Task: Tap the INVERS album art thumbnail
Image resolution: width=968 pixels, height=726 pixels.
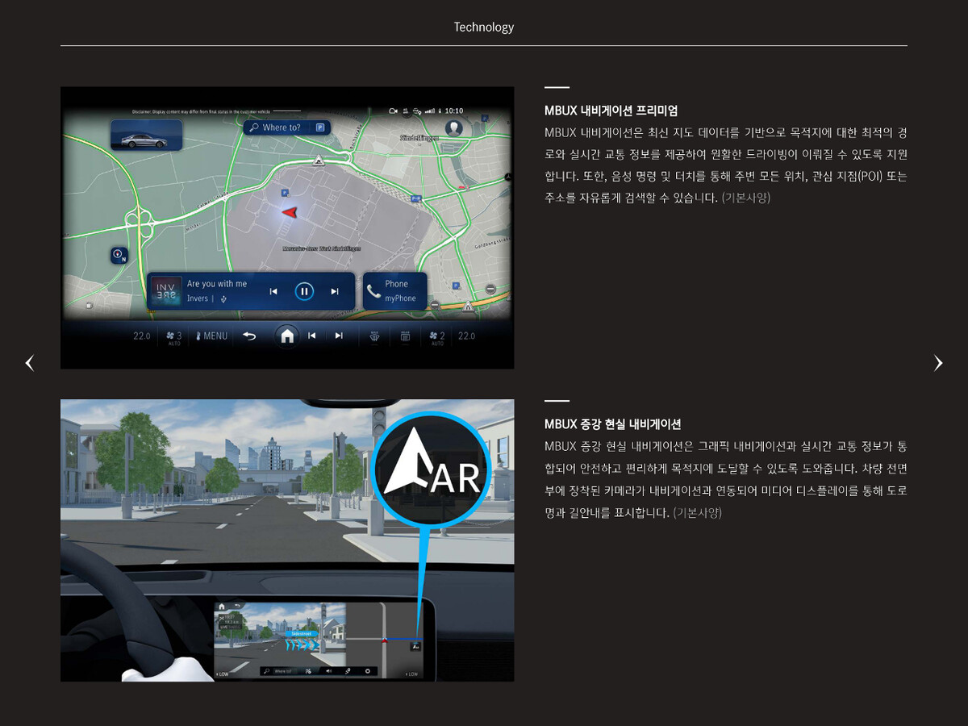Action: pyautogui.click(x=165, y=290)
